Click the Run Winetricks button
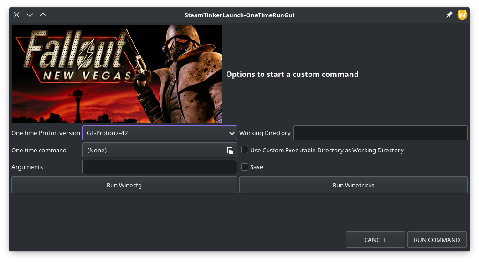This screenshot has height=262, width=479. [x=353, y=185]
